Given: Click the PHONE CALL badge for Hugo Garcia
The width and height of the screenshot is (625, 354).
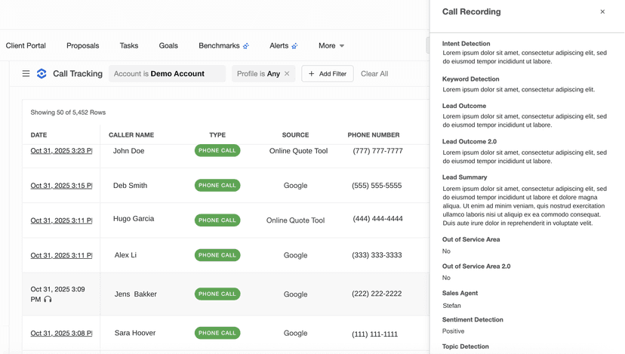Looking at the screenshot, I should coord(217,220).
